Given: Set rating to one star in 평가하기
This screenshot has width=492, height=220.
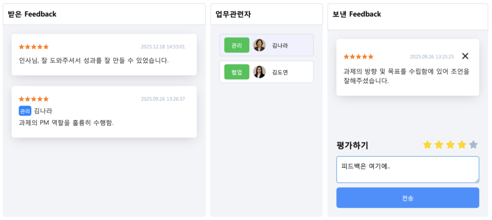Looking at the screenshot, I should point(427,145).
